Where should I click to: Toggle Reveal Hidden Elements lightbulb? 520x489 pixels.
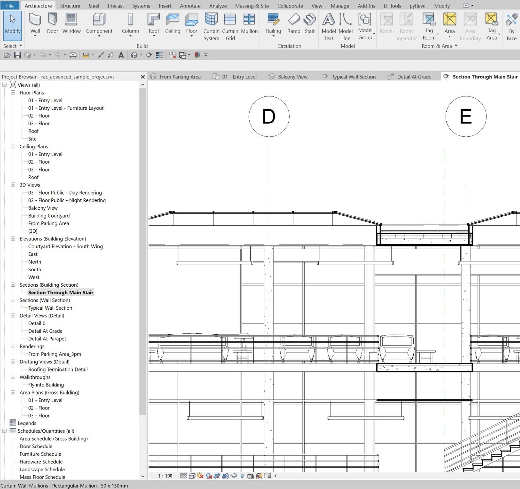(242, 476)
